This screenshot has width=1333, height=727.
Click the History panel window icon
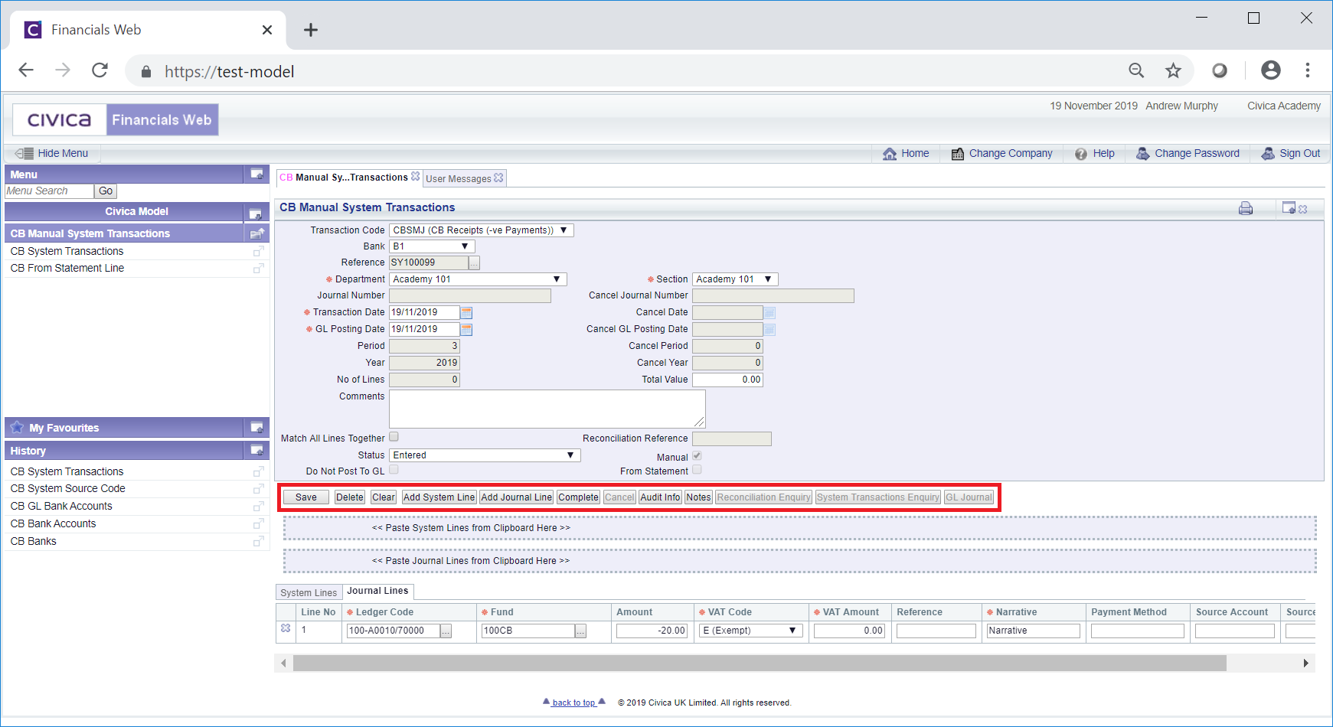coord(256,451)
